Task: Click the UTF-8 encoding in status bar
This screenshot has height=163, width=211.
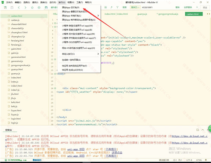Action: click(x=189, y=160)
